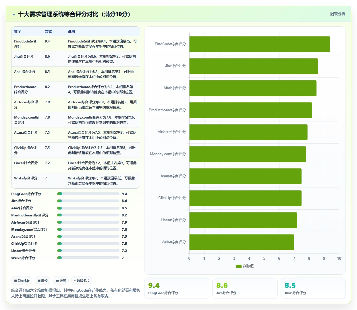Click the ClickUp bar in the chart
This screenshot has width=357, height=310.
245,198
